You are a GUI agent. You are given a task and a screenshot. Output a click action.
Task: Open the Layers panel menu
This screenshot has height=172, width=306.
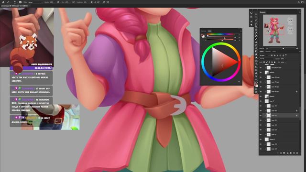point(300,52)
